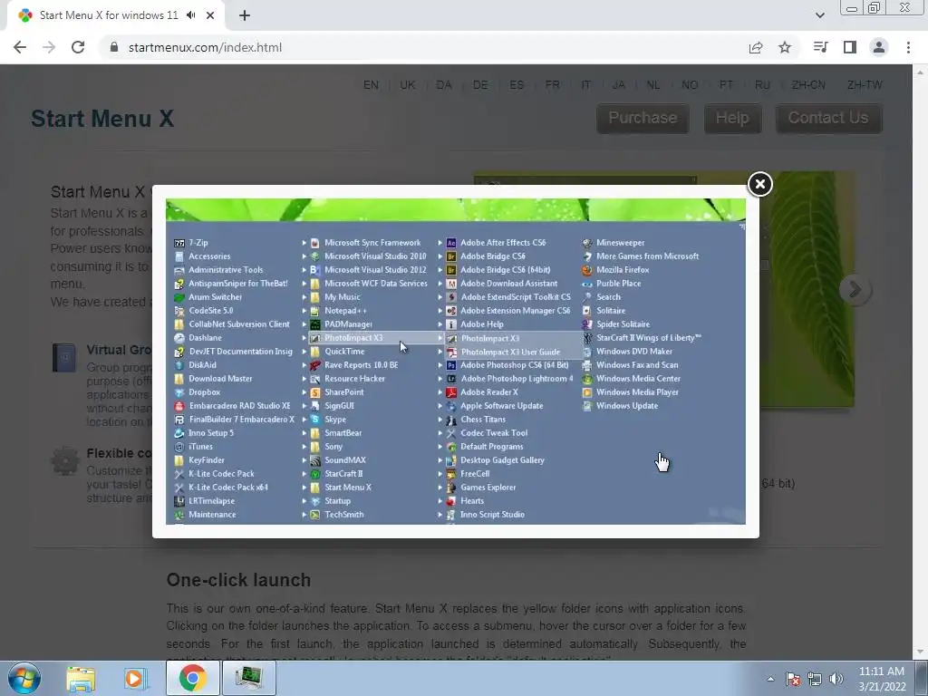Click the volume icon in system tray
Screen dimensions: 928x696
[836, 679]
